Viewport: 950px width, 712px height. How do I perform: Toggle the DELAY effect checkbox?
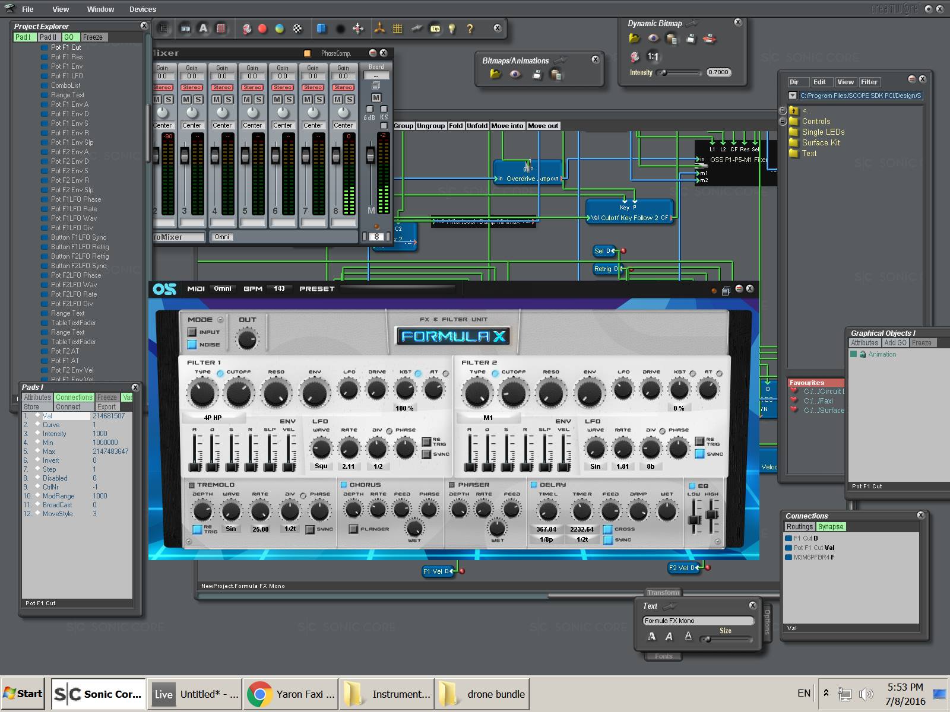[x=534, y=485]
